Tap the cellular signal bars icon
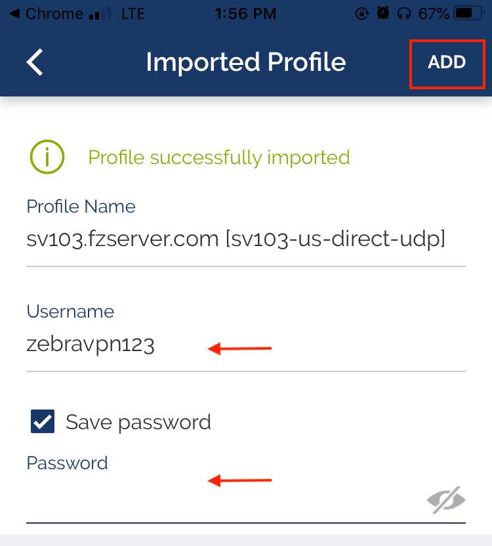This screenshot has height=546, width=492. pyautogui.click(x=100, y=14)
